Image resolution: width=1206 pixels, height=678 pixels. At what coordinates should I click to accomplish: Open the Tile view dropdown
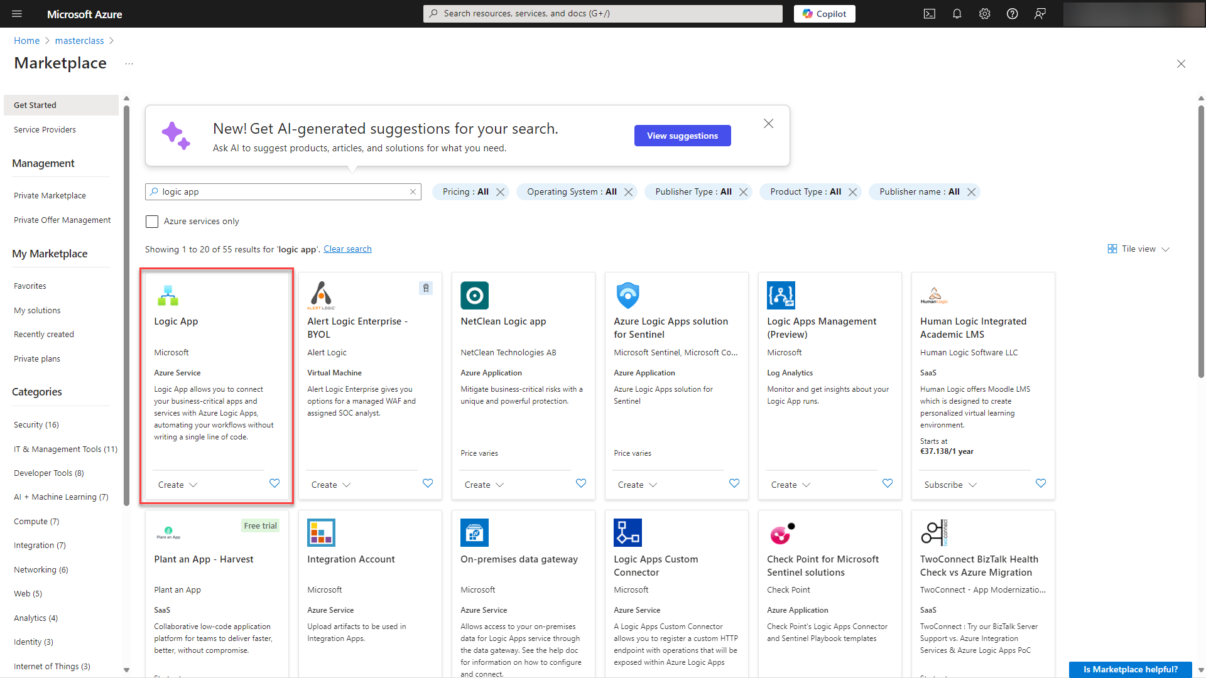(x=1138, y=249)
